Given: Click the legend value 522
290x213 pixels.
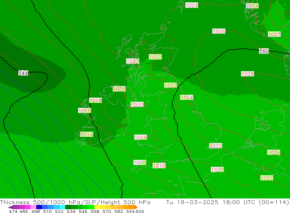Looking at the screenshot, I should [59, 211].
